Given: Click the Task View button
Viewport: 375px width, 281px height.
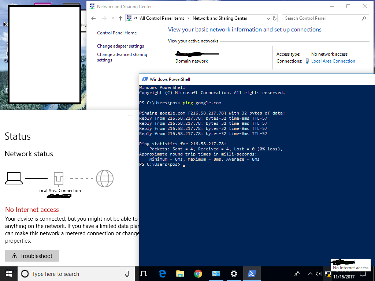Looking at the screenshot, I should tap(144, 274).
